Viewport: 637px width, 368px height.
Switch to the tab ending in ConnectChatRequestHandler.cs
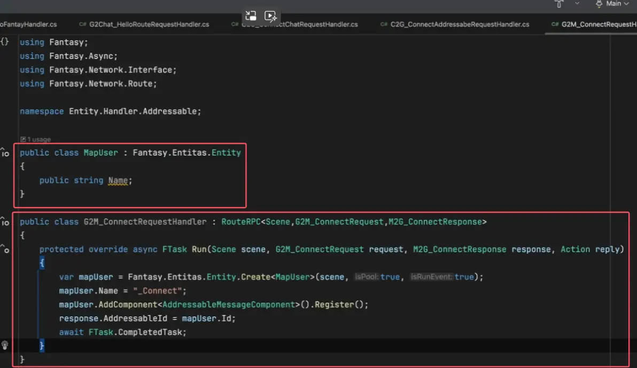point(295,25)
